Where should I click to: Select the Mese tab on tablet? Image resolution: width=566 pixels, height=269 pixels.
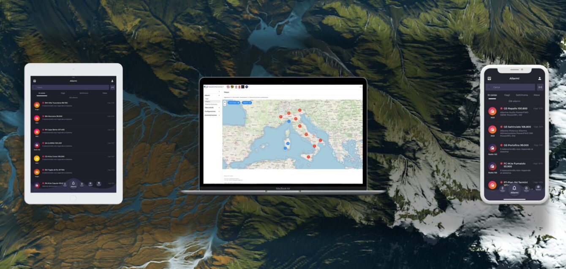click(105, 93)
